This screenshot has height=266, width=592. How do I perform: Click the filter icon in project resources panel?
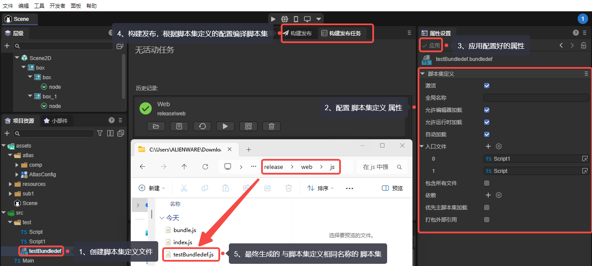pos(100,133)
